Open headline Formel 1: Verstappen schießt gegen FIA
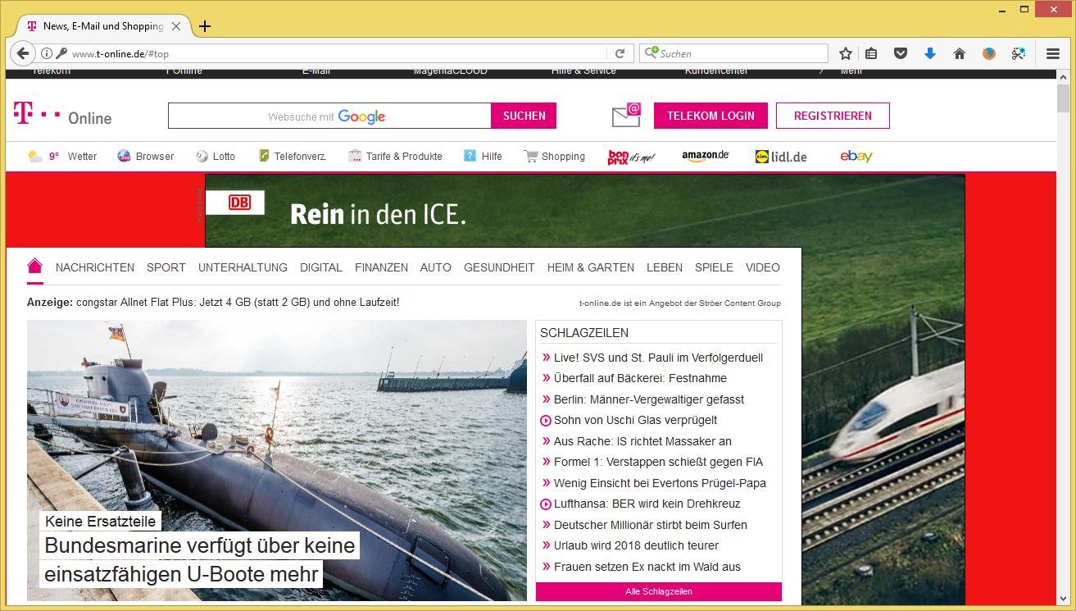Image resolution: width=1076 pixels, height=611 pixels. [x=658, y=462]
